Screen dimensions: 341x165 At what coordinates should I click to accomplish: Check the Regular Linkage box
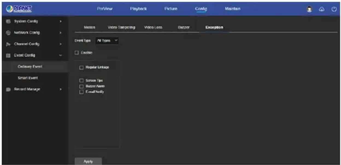[81, 67]
